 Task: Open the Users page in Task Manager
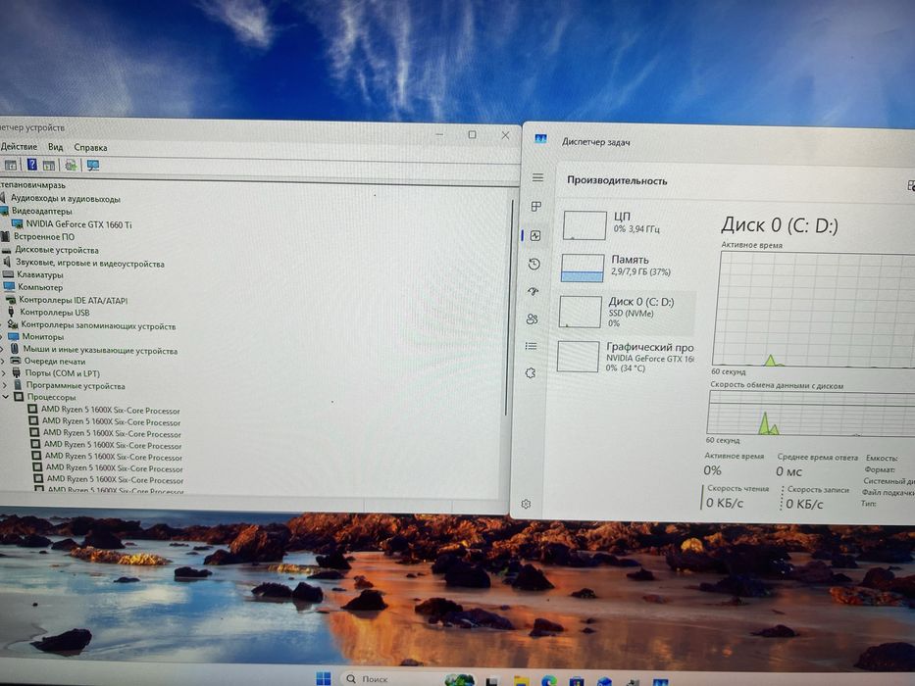[x=532, y=319]
